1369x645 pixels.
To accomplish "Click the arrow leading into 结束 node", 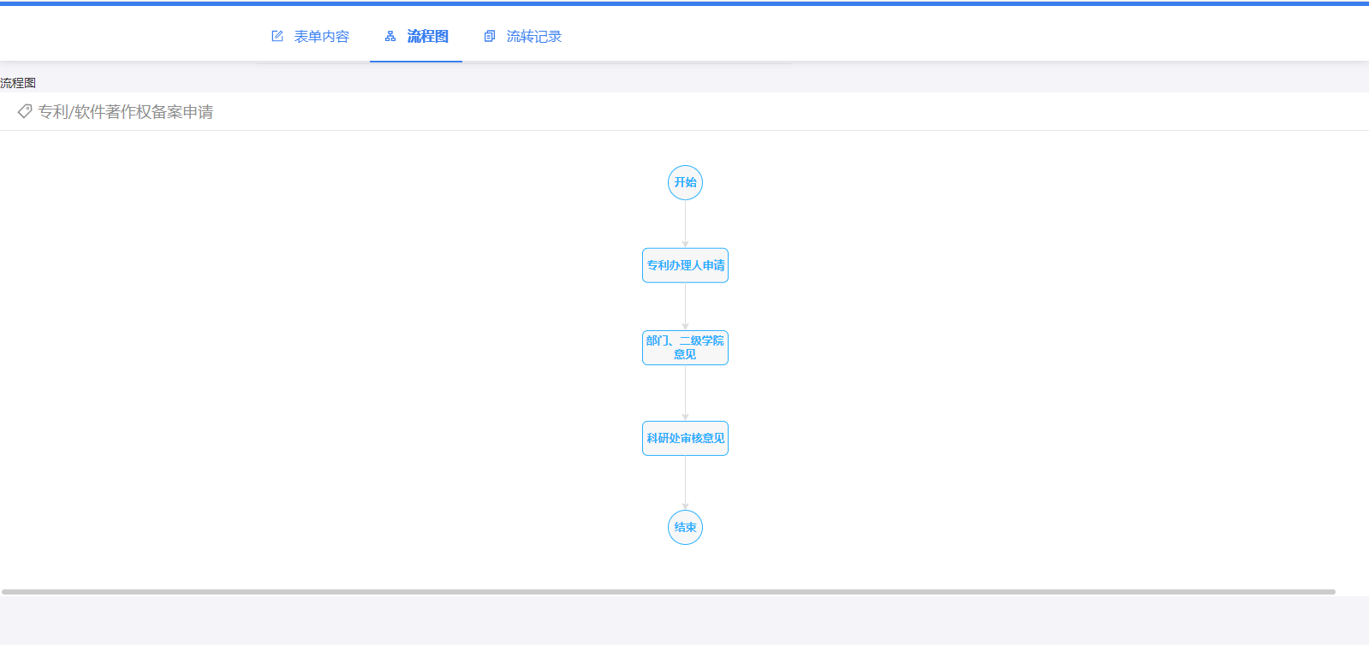I will 685,483.
